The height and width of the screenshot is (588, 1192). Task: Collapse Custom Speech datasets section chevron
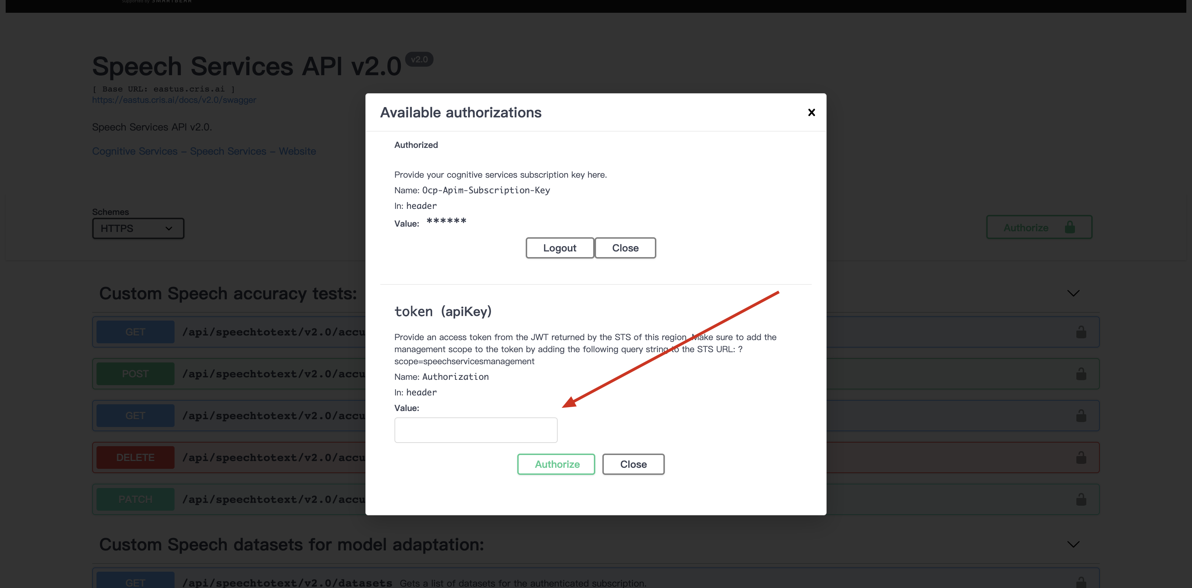(1073, 544)
